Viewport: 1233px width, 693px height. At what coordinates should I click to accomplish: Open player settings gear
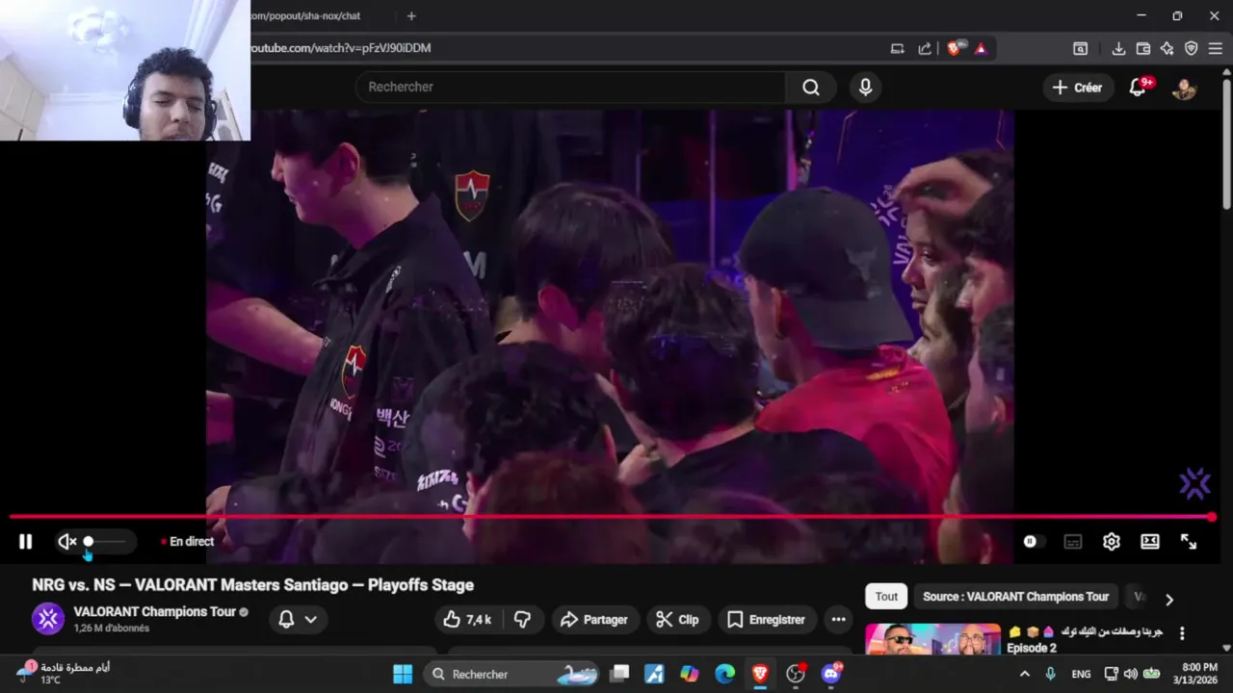pos(1111,542)
